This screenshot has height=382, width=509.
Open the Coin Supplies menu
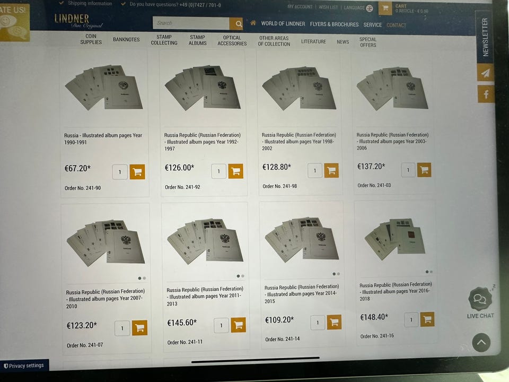91,39
